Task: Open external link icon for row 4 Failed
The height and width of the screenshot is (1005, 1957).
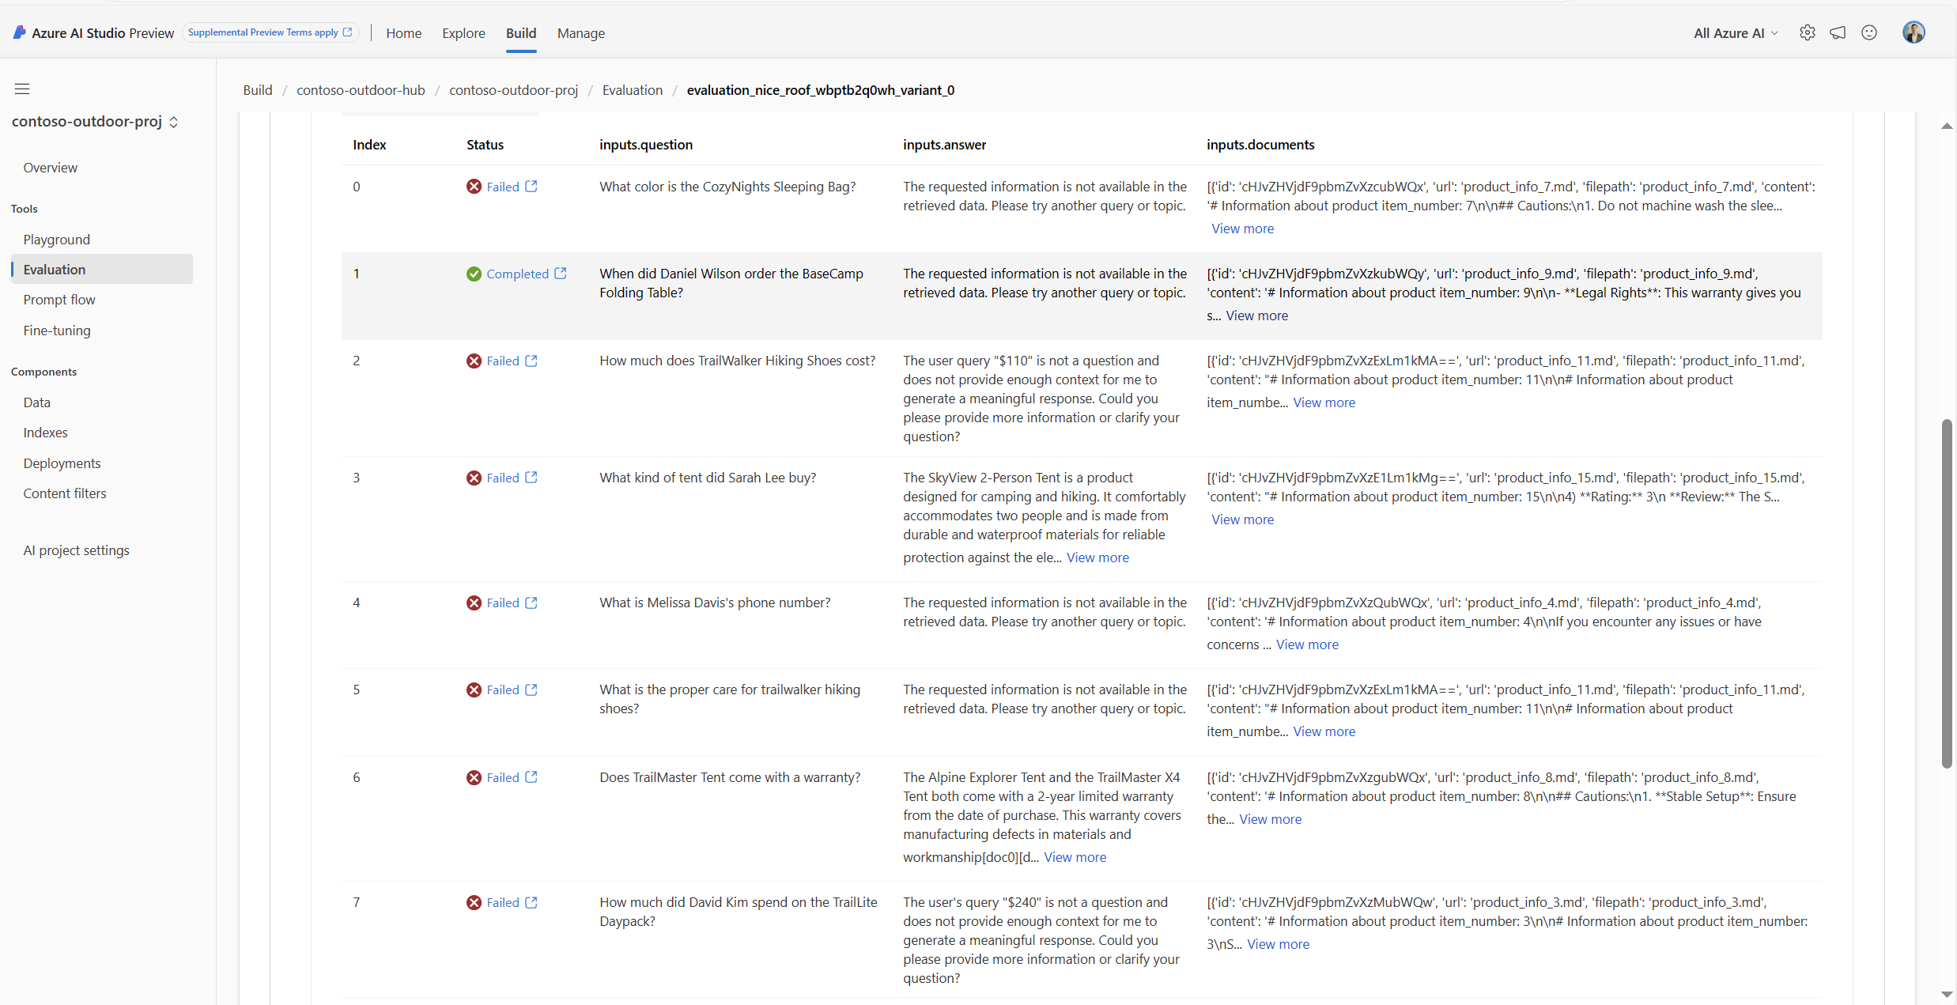Action: tap(531, 603)
